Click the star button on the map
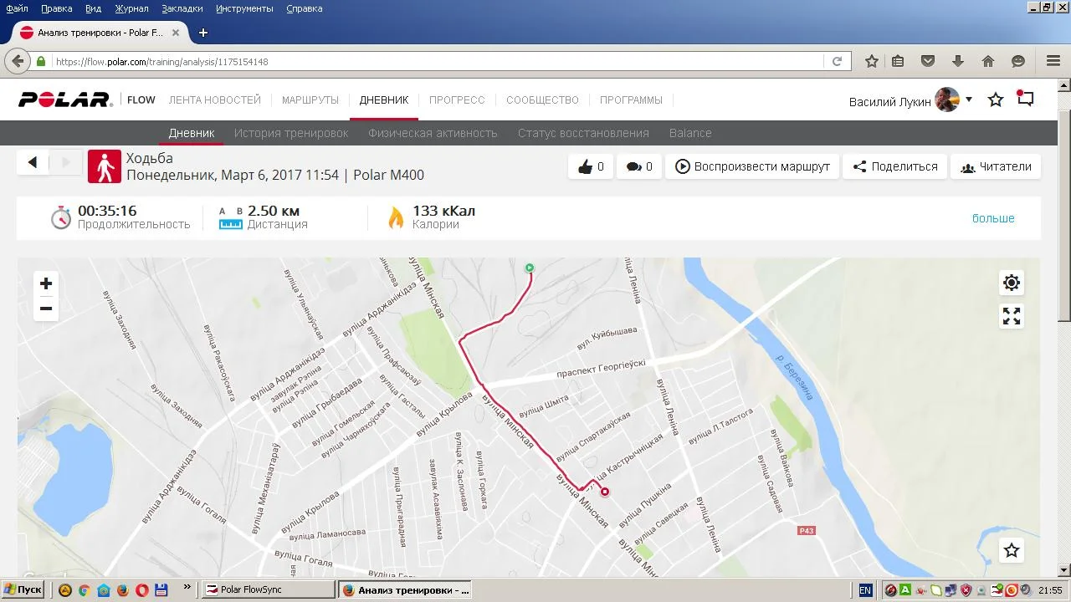The height and width of the screenshot is (602, 1071). [x=1012, y=550]
